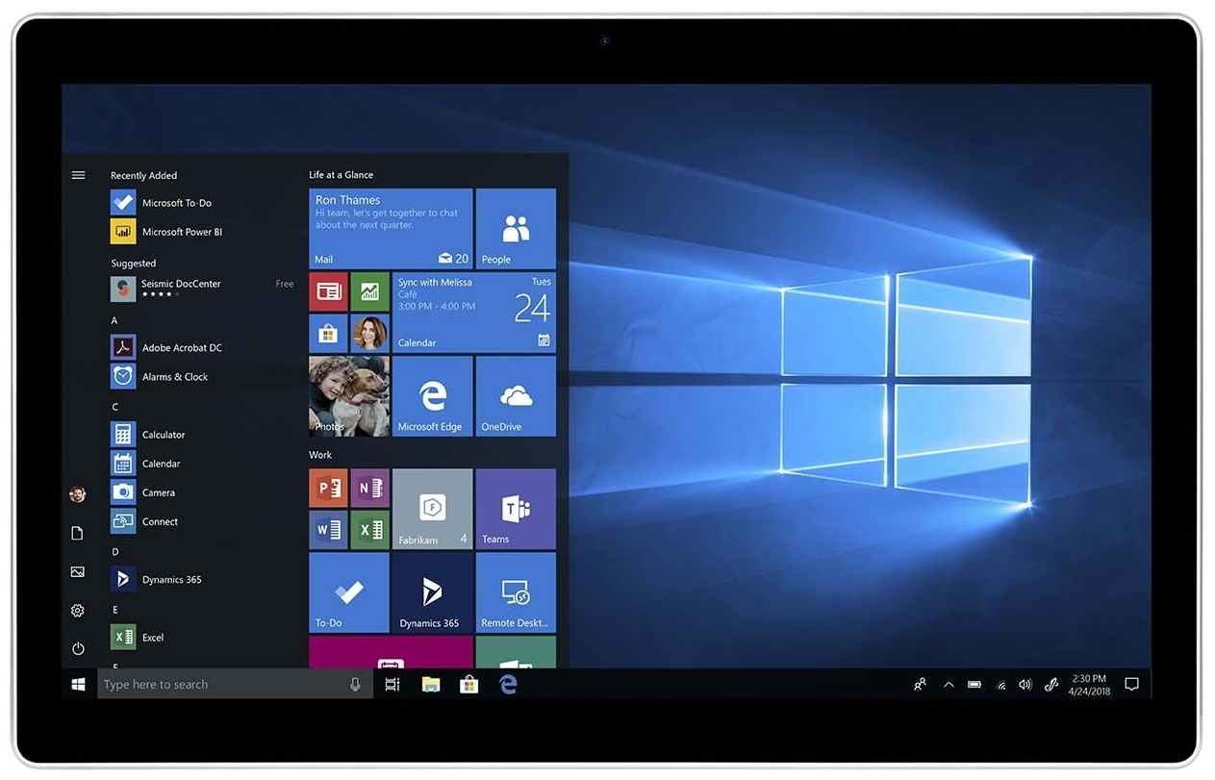Open Adobe Acrobat DC from app list
This screenshot has width=1215, height=780.
coord(181,348)
